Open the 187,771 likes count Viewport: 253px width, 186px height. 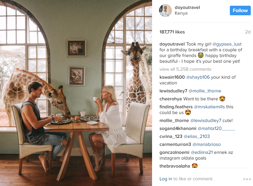tap(172, 32)
